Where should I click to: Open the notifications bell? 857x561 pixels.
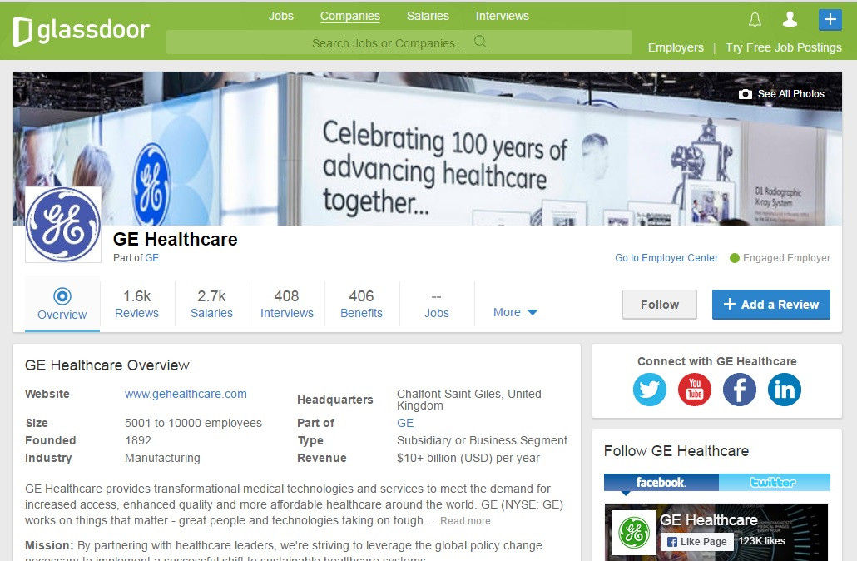(x=755, y=20)
